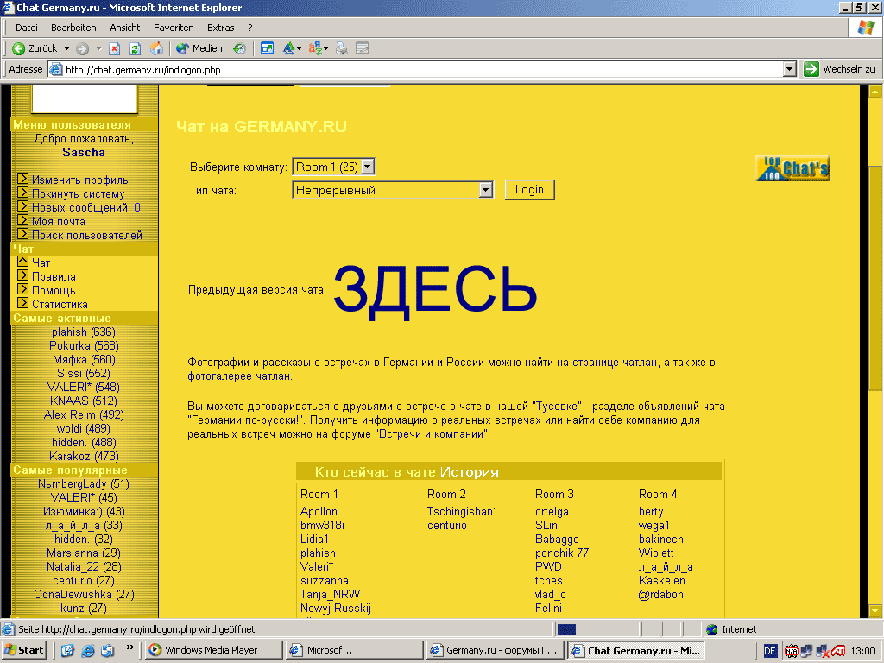Click Покинуть систему to log out
Screen dimensions: 884x663
[x=79, y=194]
